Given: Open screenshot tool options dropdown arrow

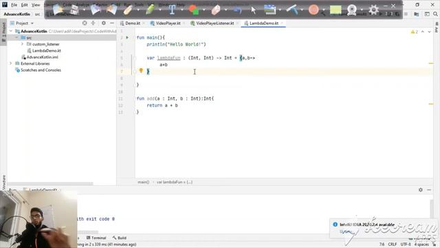Looking at the screenshot, I should pos(280,10).
